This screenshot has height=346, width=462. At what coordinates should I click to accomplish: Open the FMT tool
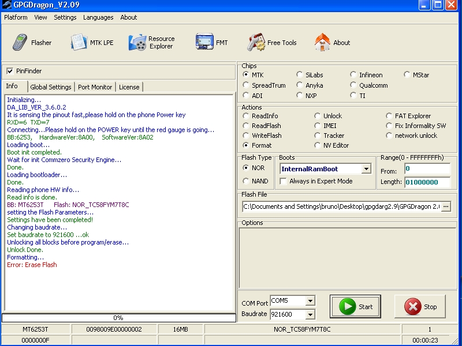click(x=211, y=43)
